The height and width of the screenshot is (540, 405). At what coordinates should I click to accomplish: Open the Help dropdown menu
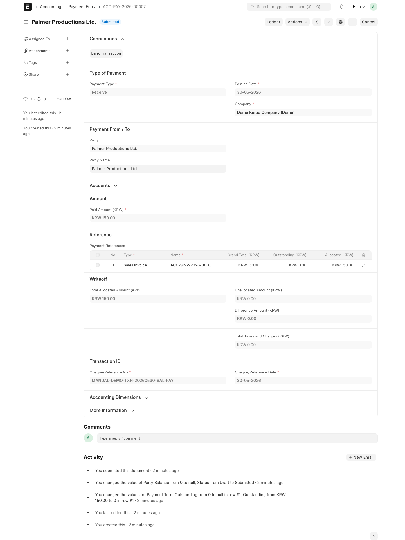[359, 7]
